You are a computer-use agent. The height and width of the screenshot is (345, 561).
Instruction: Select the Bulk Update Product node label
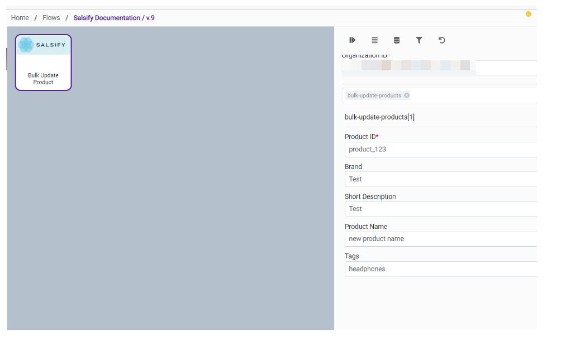click(43, 79)
